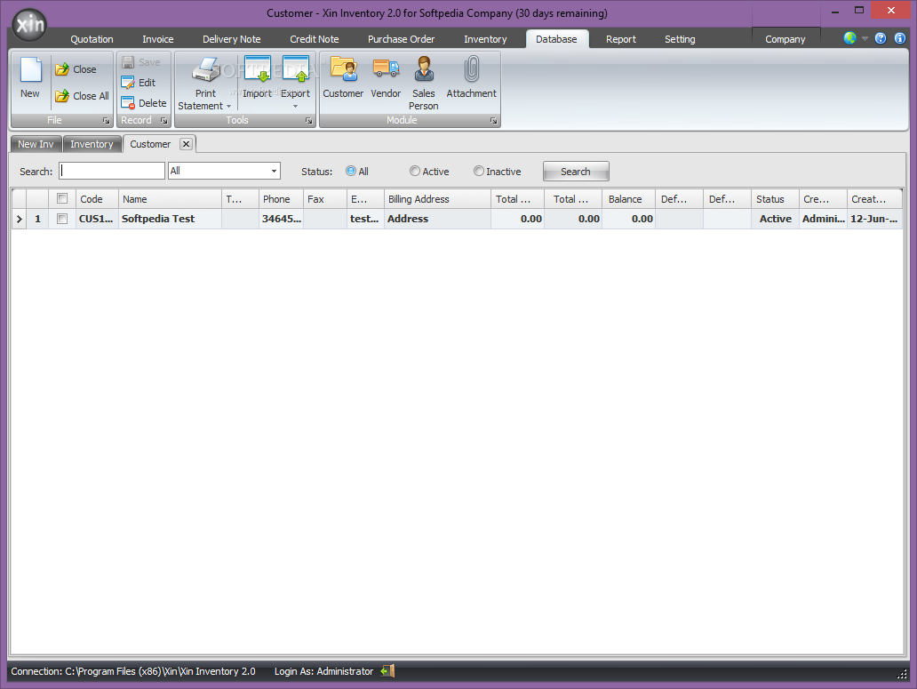Sort by the Phone column header

[281, 199]
